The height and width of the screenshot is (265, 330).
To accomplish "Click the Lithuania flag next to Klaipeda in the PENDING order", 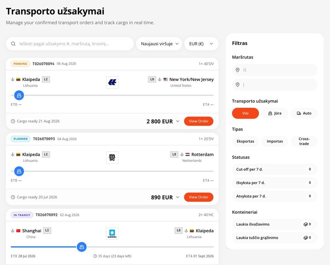I will [x=18, y=79].
